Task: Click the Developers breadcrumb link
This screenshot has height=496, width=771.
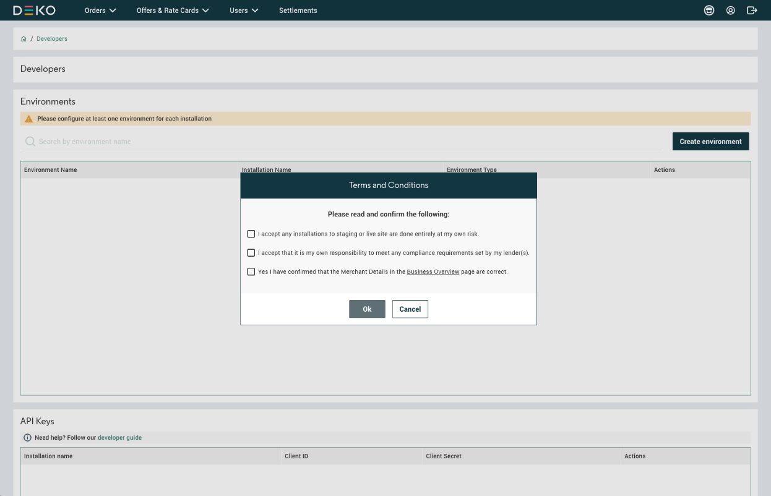Action: pos(52,39)
